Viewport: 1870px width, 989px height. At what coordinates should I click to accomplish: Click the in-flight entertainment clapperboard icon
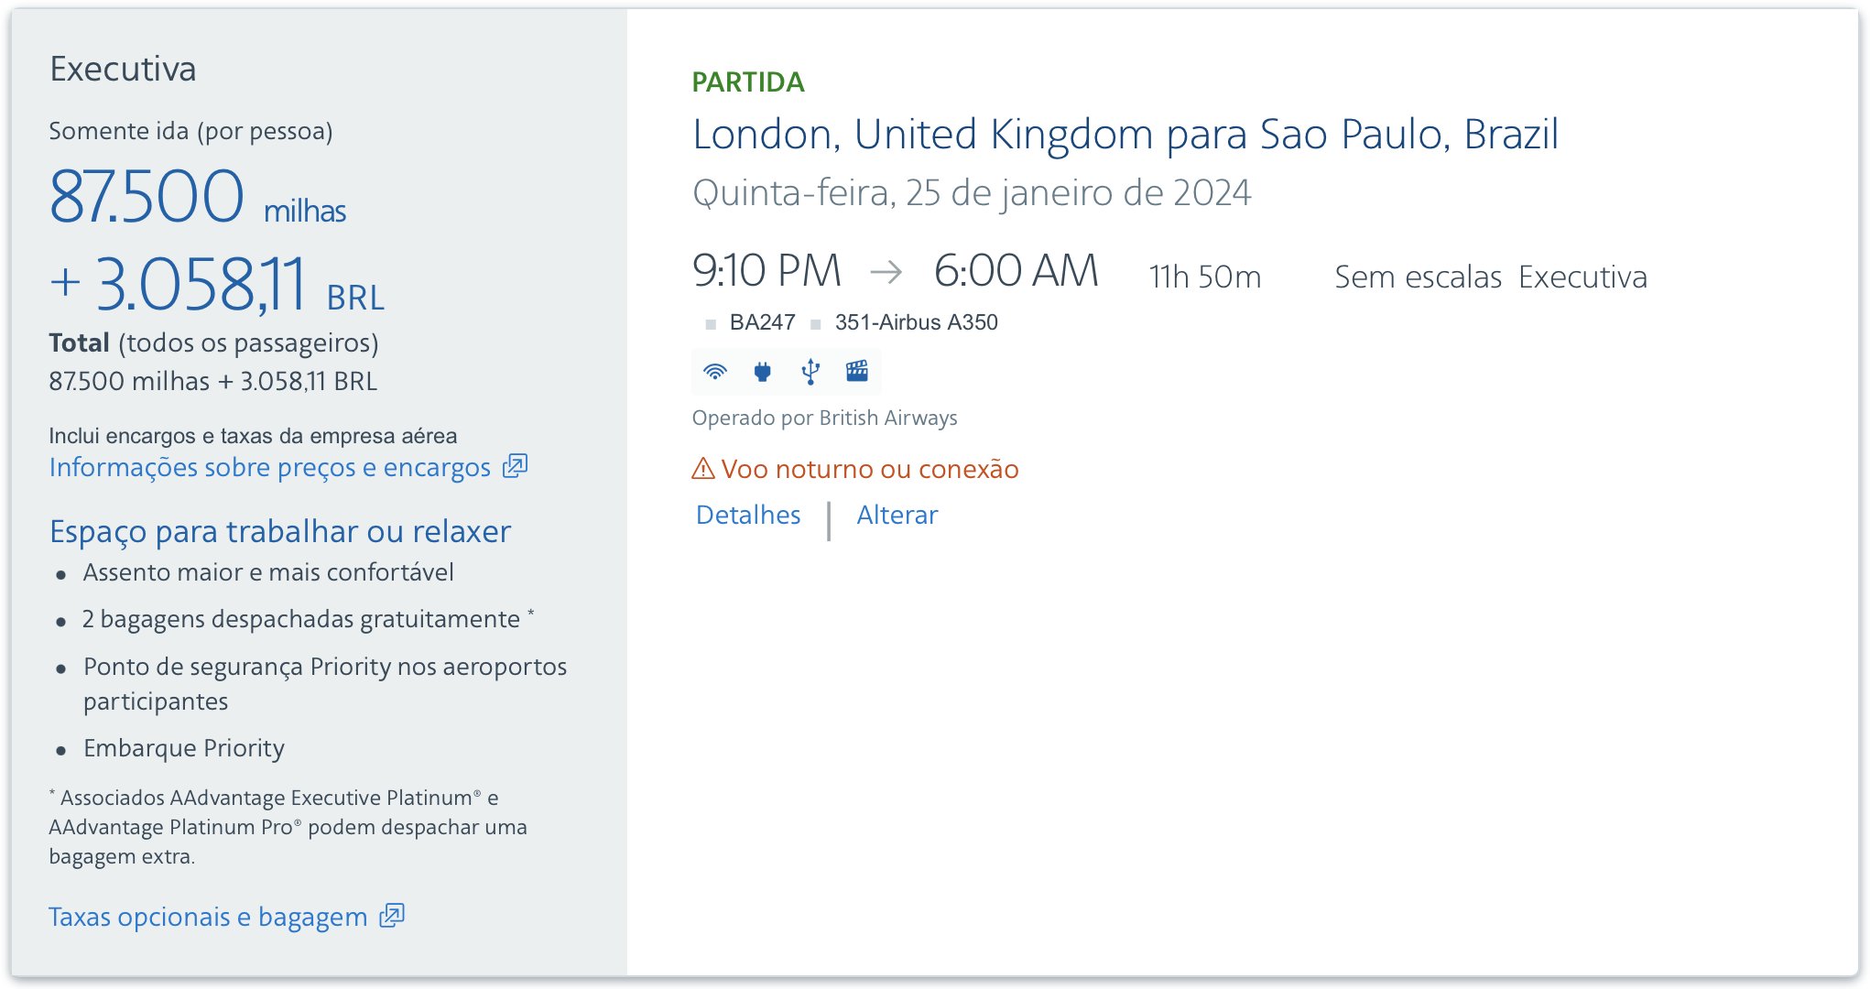(857, 371)
